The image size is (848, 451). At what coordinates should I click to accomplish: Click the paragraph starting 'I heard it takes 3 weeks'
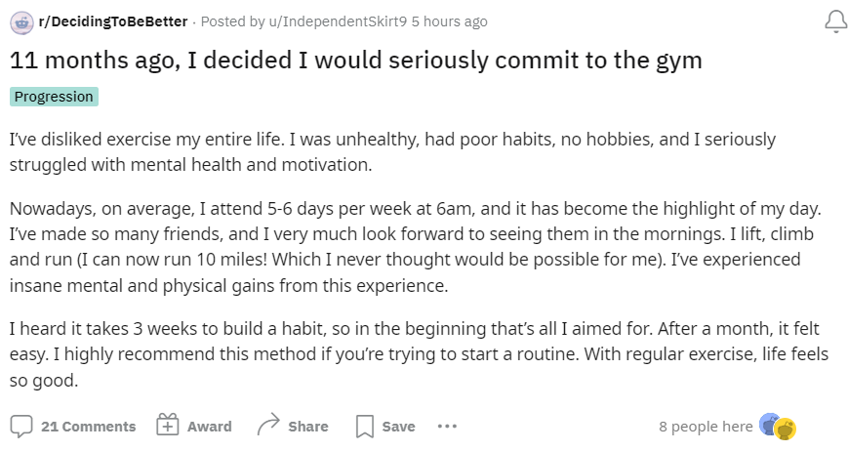tap(419, 354)
